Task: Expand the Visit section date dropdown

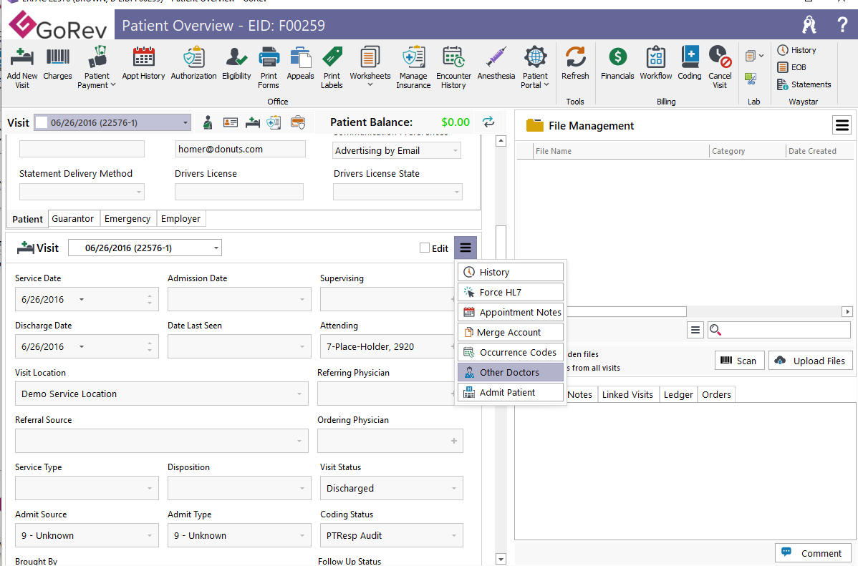Action: click(216, 248)
